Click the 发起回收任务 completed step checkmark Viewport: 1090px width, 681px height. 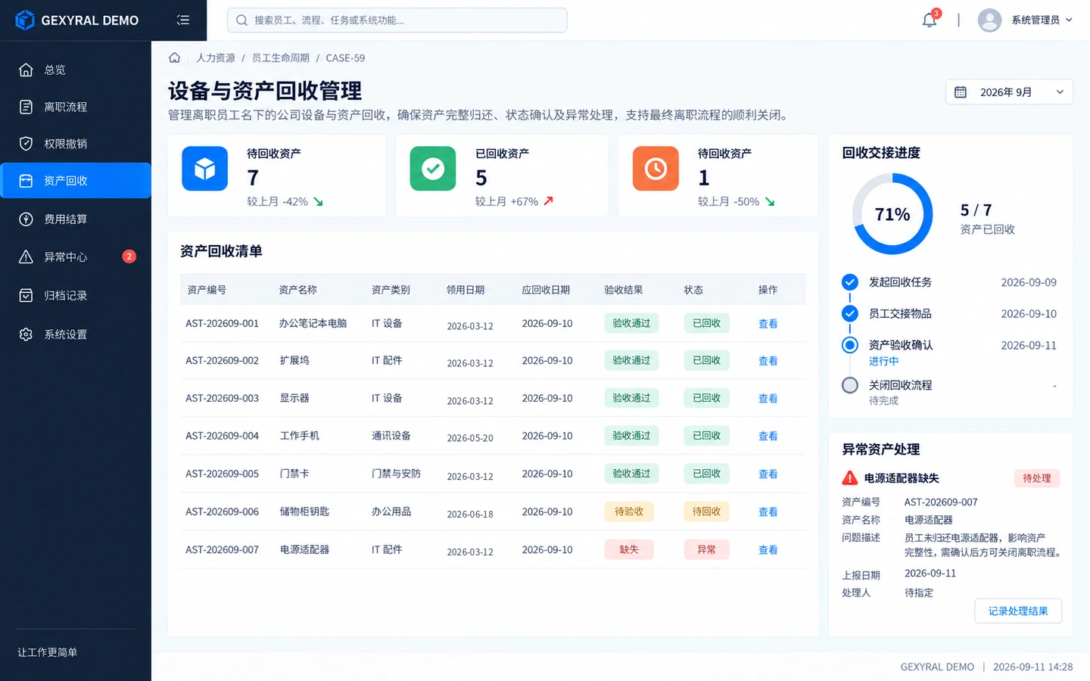[850, 282]
